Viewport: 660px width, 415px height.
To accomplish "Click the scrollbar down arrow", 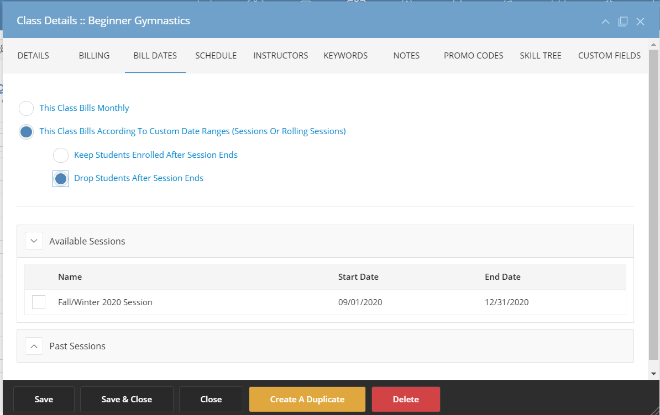I will click(x=653, y=374).
